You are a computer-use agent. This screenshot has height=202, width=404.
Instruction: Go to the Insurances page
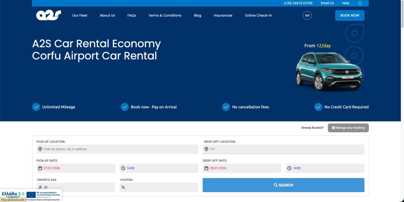[x=223, y=15]
